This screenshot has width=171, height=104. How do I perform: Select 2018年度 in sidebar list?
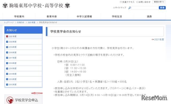[24, 52]
